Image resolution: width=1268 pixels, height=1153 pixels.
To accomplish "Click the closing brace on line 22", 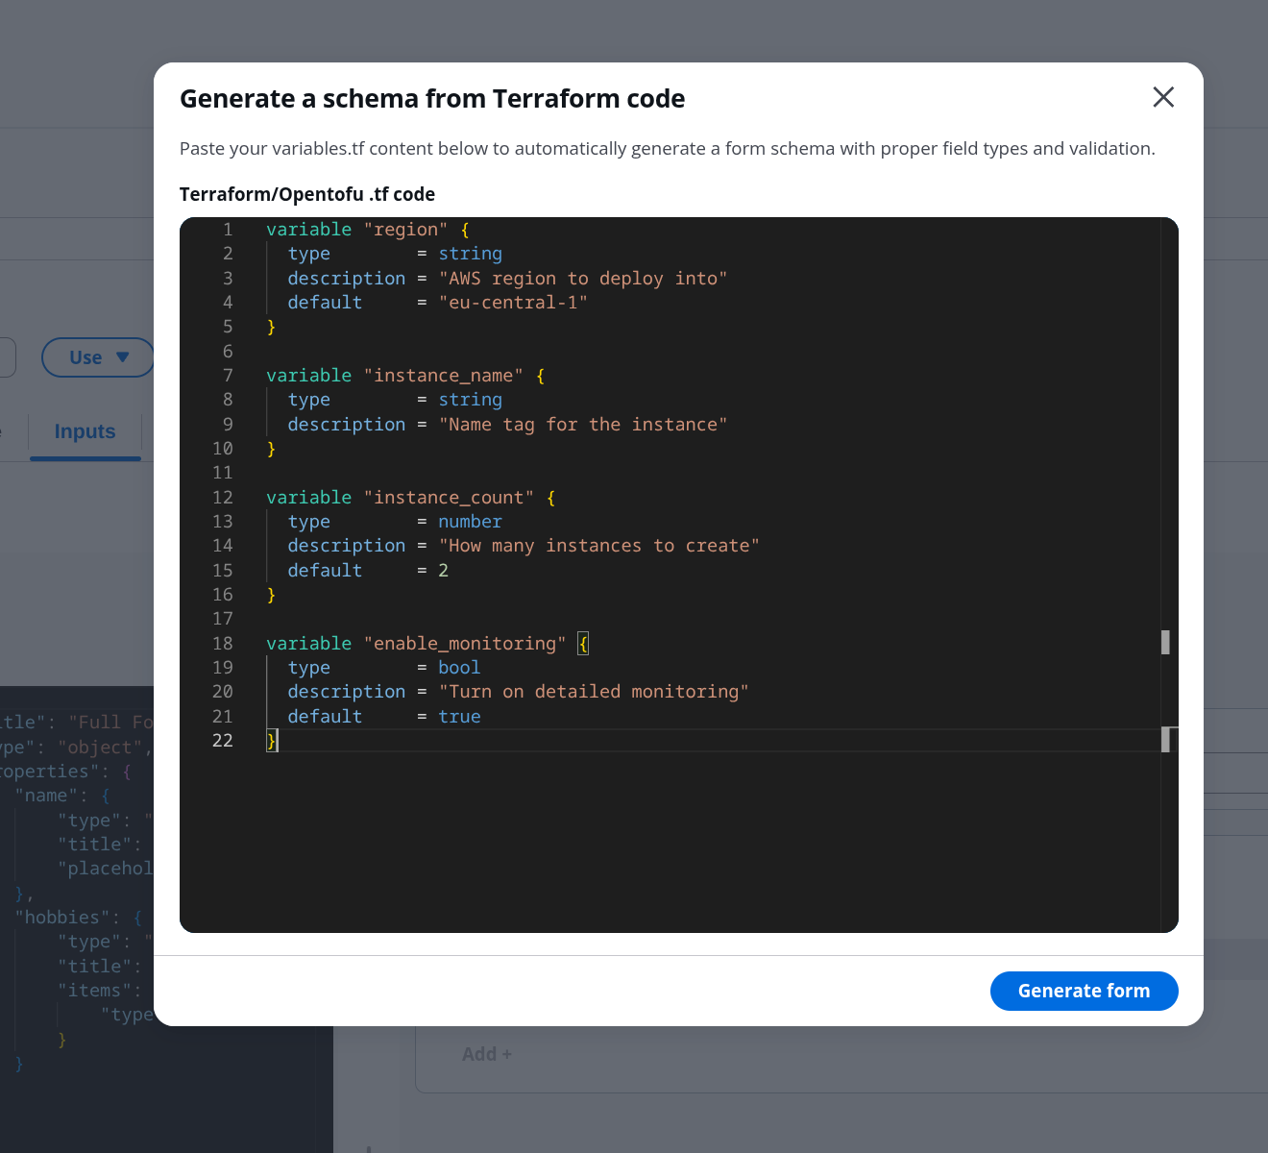I will pos(271,741).
